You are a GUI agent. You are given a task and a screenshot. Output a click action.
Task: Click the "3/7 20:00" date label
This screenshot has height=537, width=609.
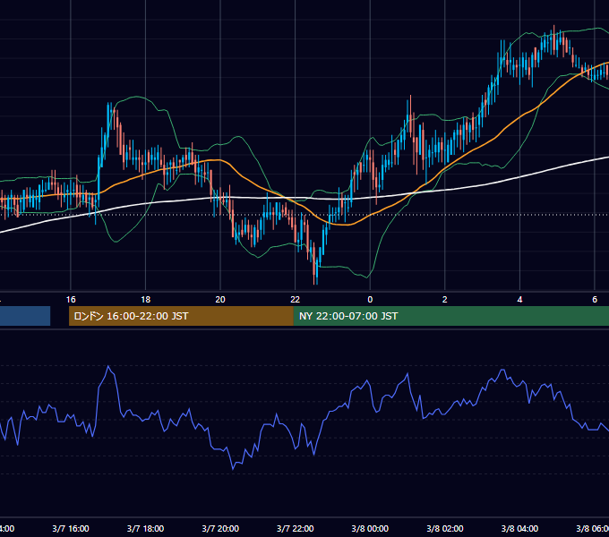(x=220, y=528)
